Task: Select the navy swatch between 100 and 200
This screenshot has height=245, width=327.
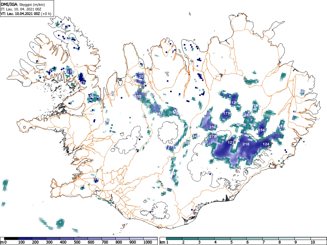Action: click(x=25, y=238)
